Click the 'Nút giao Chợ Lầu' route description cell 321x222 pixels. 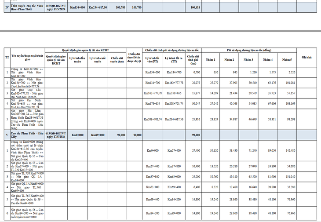26,93
